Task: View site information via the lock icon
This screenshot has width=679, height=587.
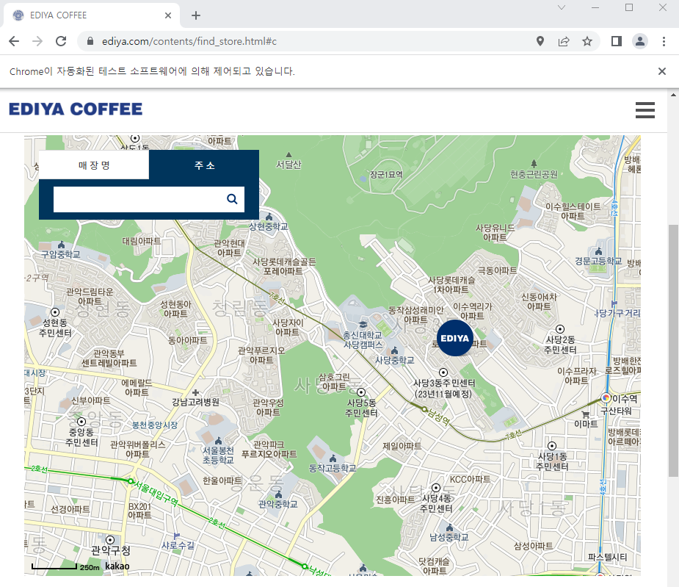Action: click(90, 41)
